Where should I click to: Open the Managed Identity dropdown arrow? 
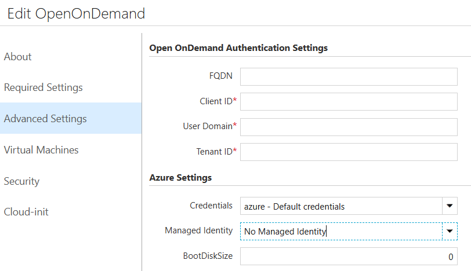pos(450,231)
